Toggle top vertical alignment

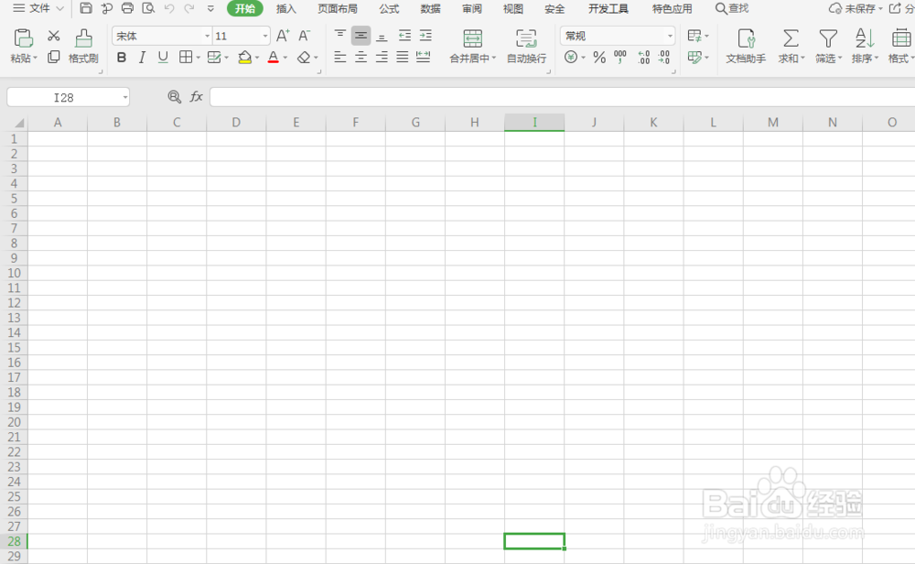339,36
